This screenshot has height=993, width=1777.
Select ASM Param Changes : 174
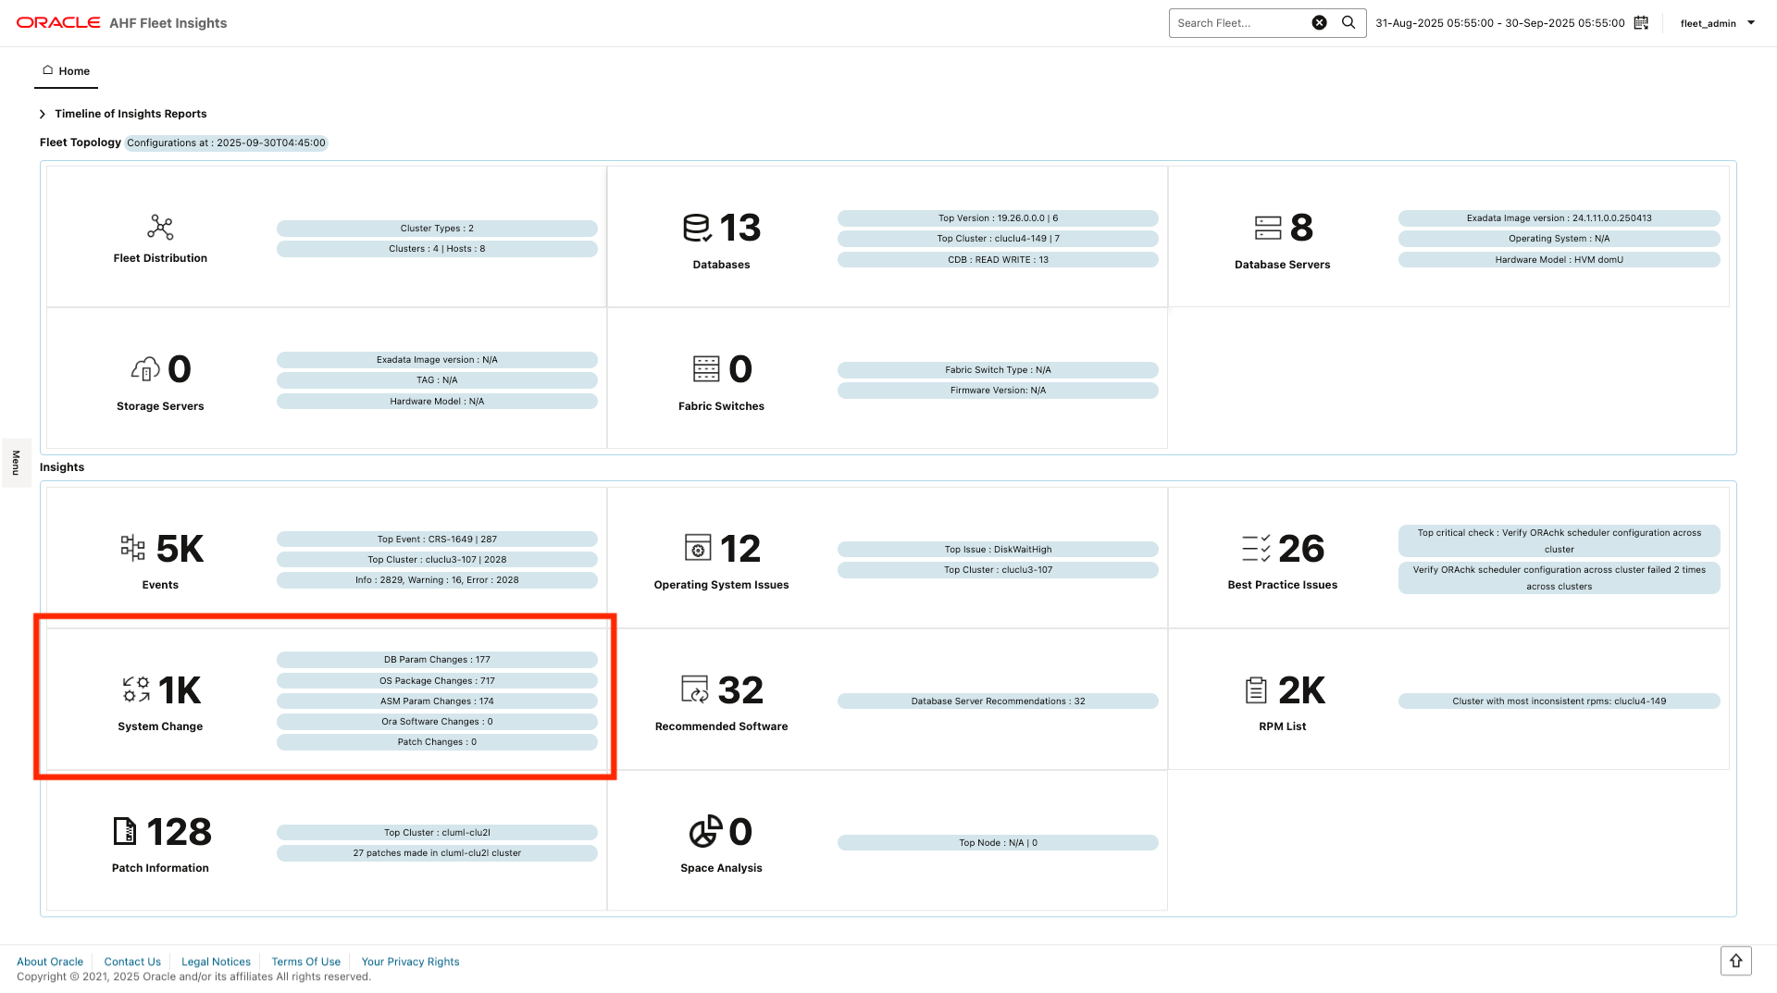pos(437,701)
